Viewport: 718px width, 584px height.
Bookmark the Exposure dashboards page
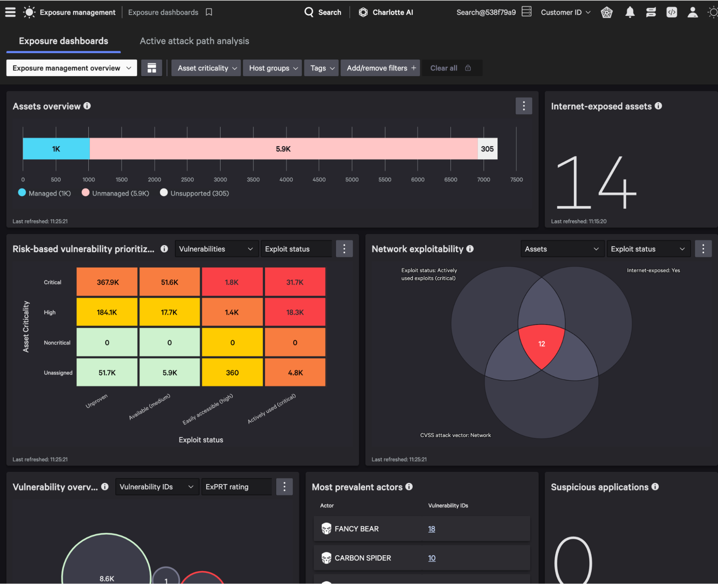209,12
